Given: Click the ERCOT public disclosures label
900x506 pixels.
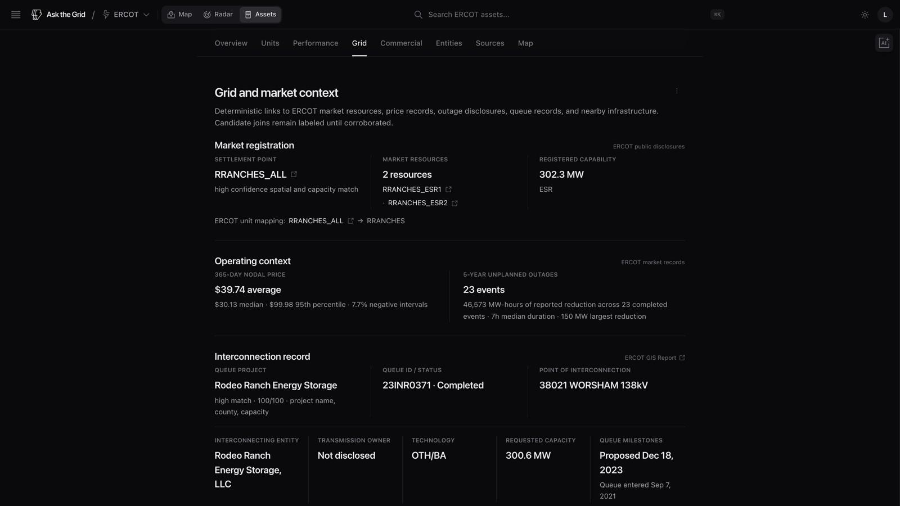Looking at the screenshot, I should pos(649,146).
